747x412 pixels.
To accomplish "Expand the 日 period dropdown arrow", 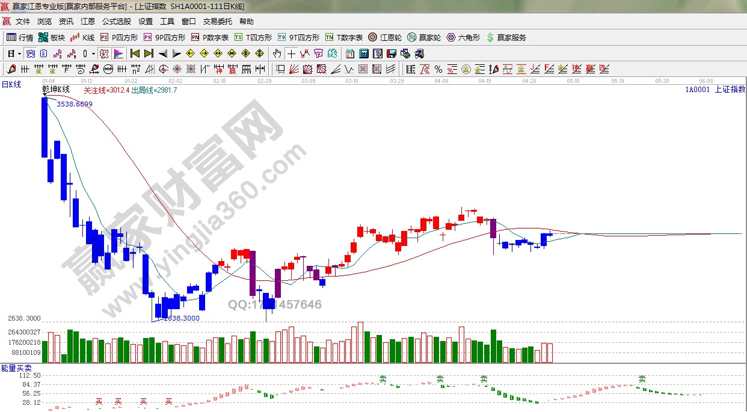I will 19,54.
